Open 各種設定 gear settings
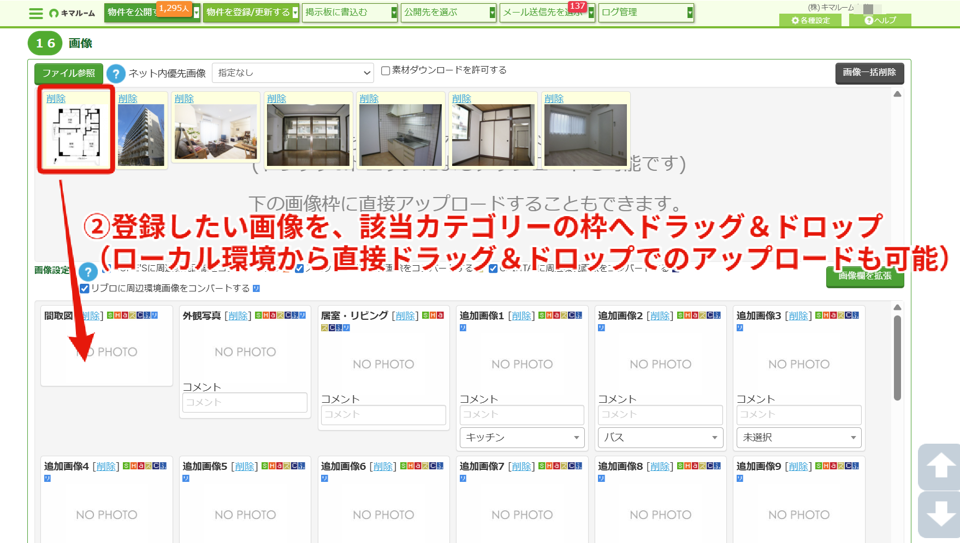This screenshot has width=960, height=543. point(810,20)
